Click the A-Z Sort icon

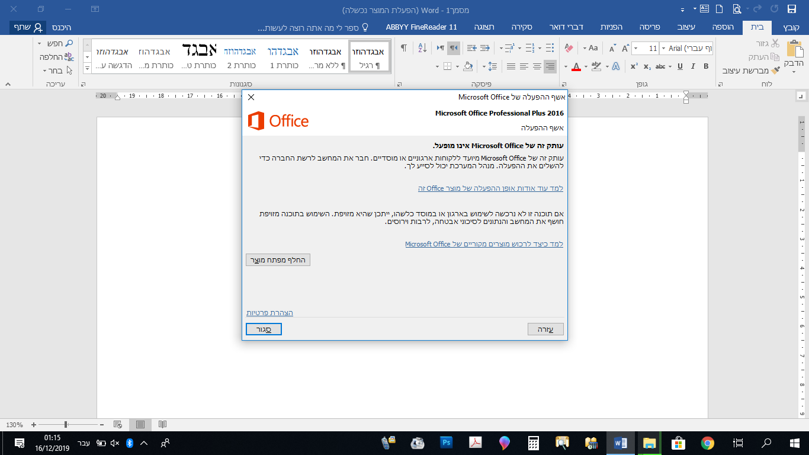tap(422, 48)
